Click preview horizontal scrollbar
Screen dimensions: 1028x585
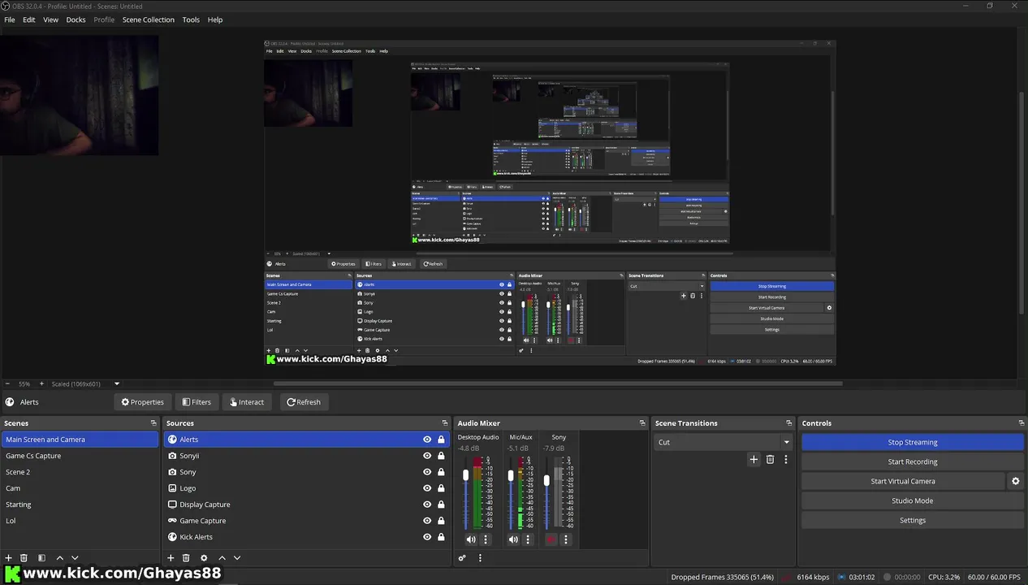(x=558, y=383)
